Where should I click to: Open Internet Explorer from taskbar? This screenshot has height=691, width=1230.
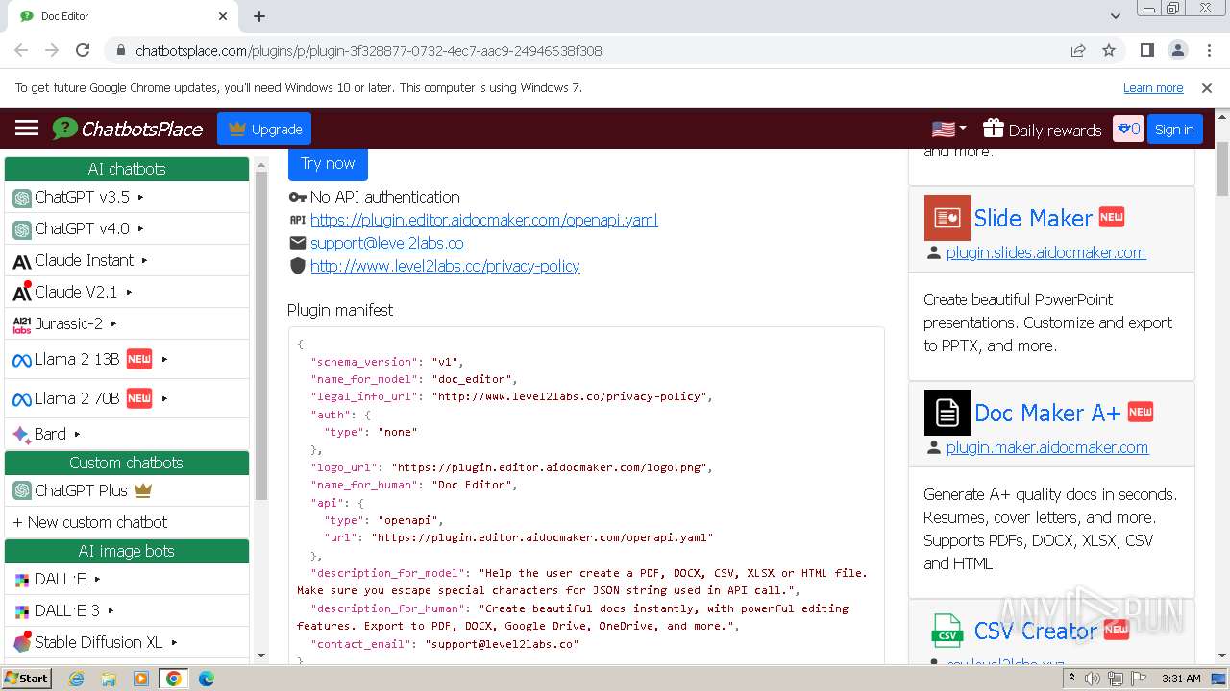[77, 678]
